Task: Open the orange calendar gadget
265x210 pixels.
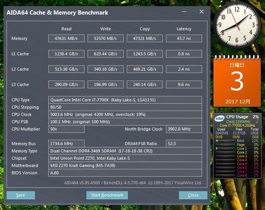Action: pyautogui.click(x=237, y=81)
